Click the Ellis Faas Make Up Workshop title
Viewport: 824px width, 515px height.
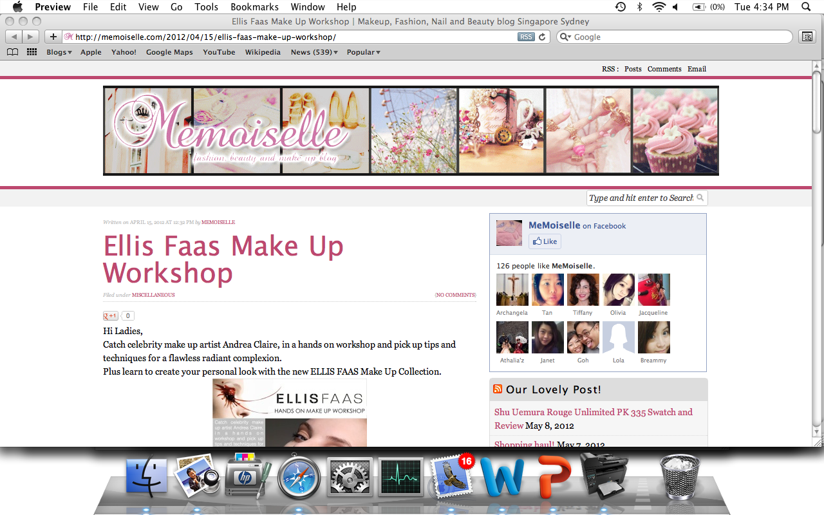click(x=223, y=259)
